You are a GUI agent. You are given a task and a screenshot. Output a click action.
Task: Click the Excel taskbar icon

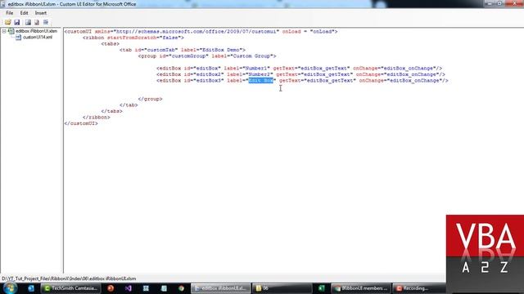coord(322,288)
